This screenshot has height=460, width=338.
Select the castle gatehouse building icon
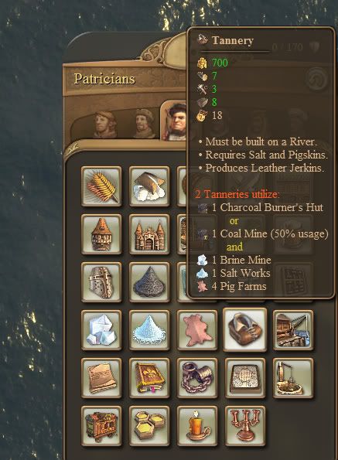[149, 234]
